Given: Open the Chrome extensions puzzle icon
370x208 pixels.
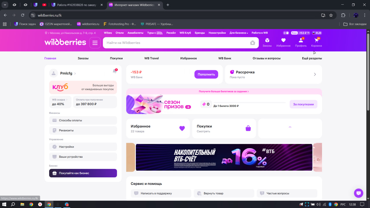Looking at the screenshot, I should point(343,15).
